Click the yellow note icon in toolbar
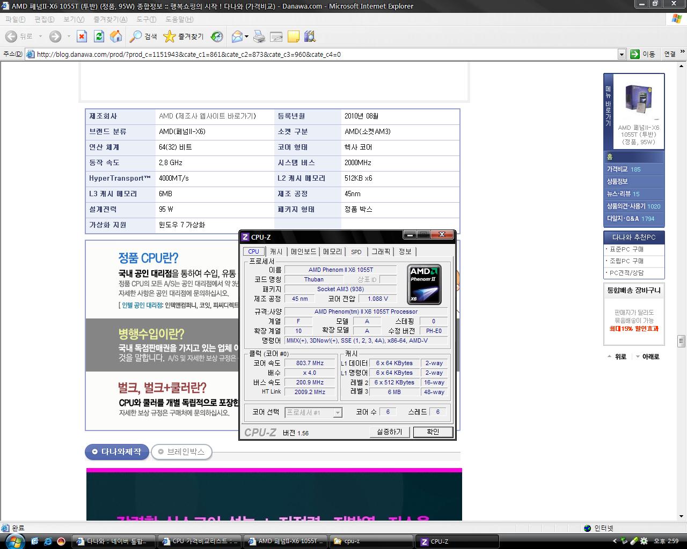Viewport: 687px width, 549px height. pyautogui.click(x=293, y=36)
